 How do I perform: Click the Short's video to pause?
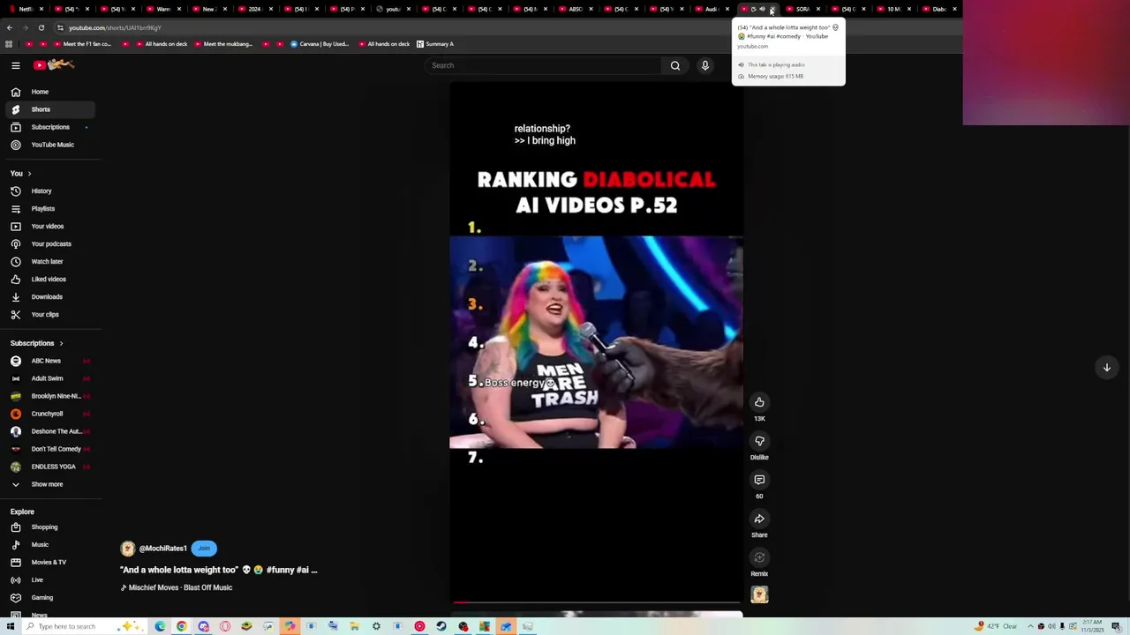[596, 342]
